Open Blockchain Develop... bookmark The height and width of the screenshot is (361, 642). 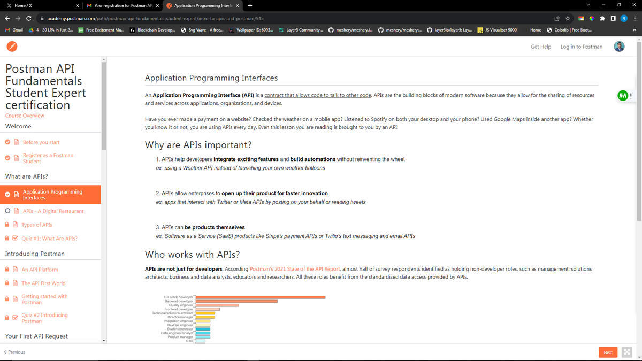tap(153, 30)
